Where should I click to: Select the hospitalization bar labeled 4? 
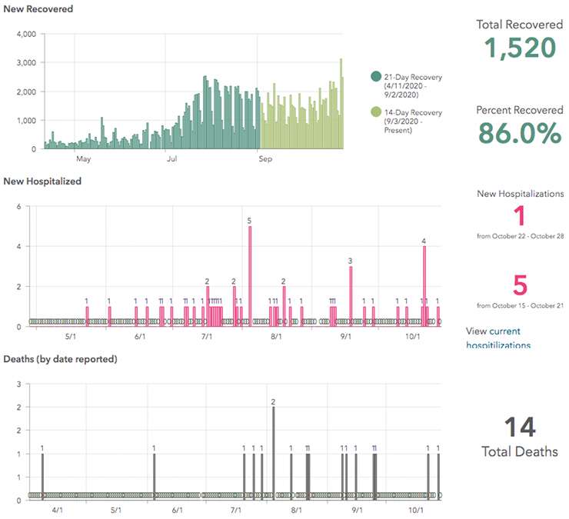(424, 284)
